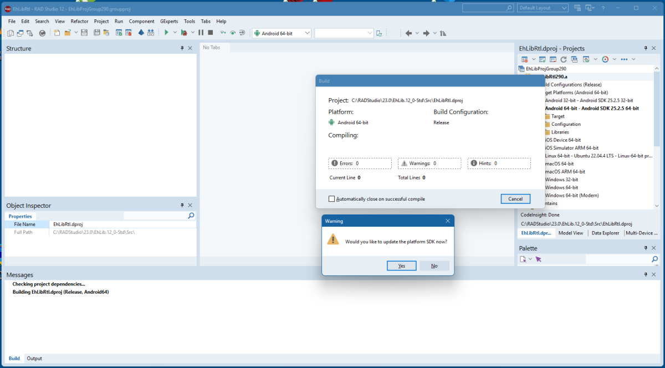Click the Open file folder icon
This screenshot has height=368, width=665.
point(68,33)
